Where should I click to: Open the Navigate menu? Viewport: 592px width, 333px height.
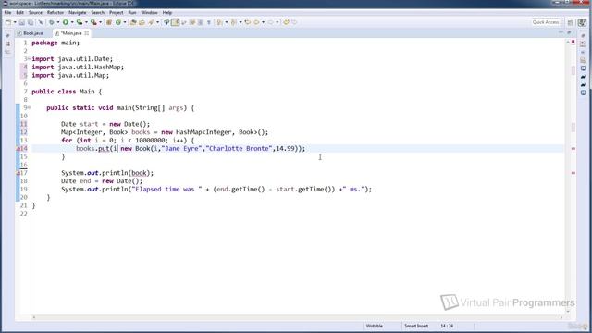(x=78, y=12)
